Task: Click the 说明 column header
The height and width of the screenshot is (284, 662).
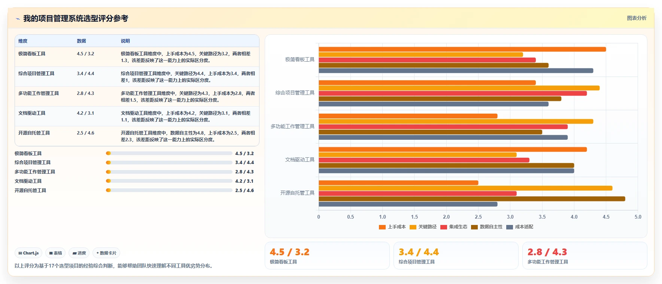Action: click(x=125, y=41)
